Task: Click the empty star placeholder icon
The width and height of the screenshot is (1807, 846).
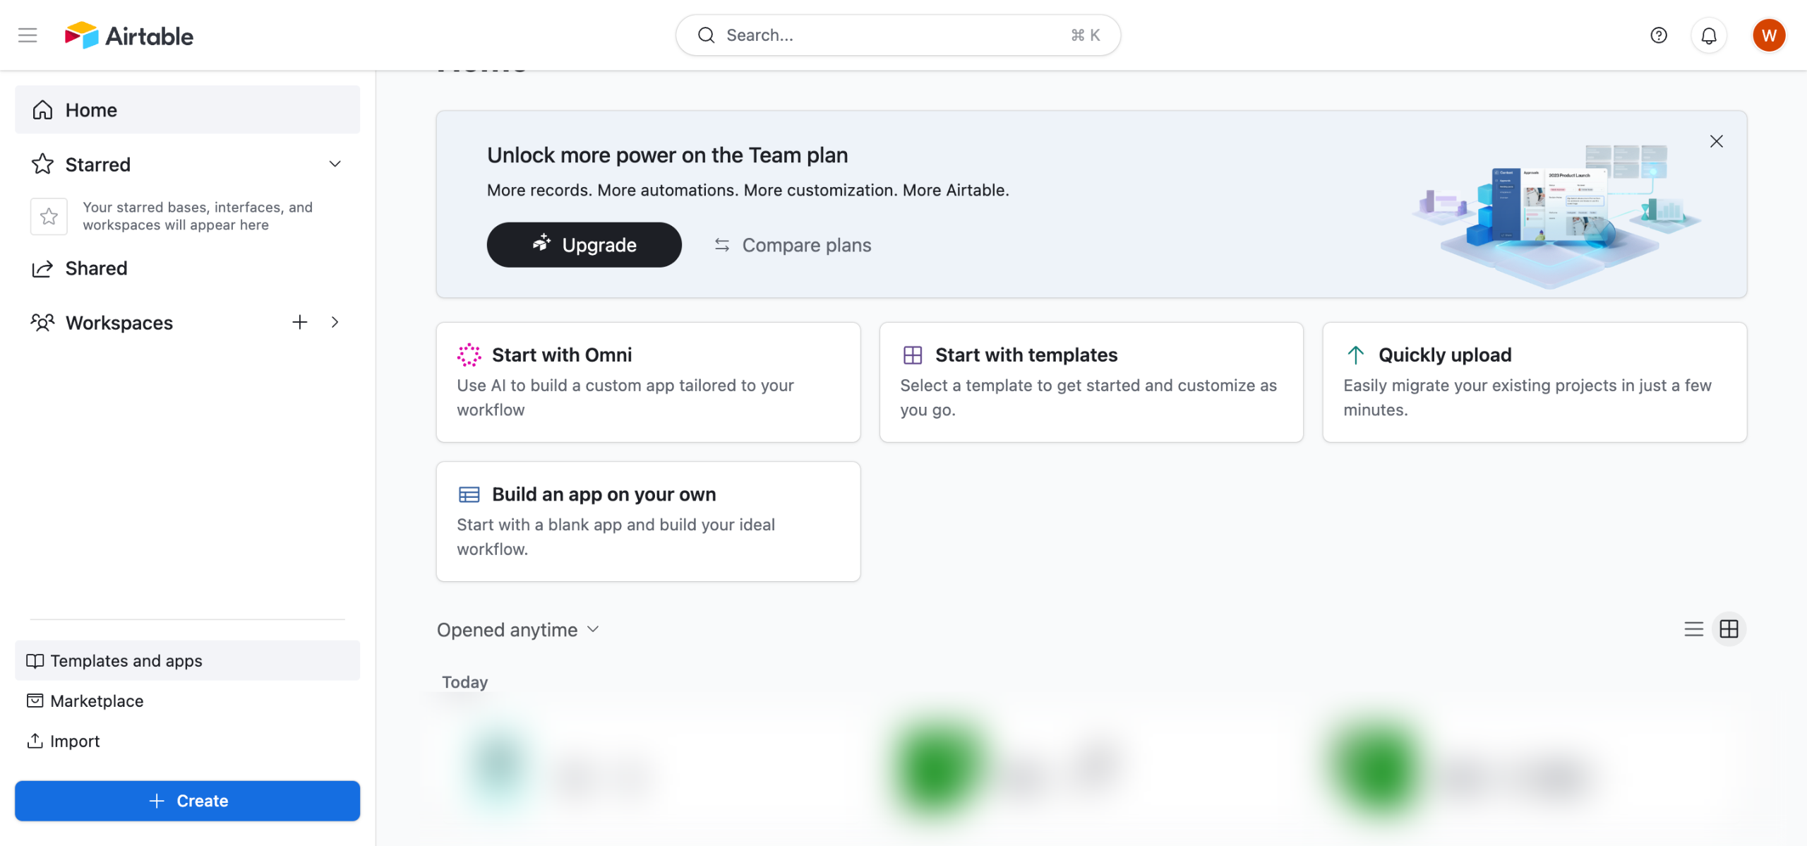Action: (49, 216)
